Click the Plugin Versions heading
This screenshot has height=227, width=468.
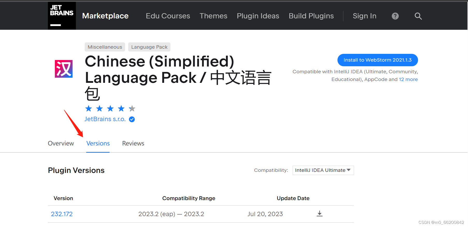76,170
